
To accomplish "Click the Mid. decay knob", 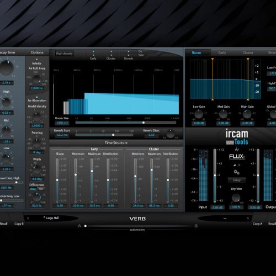I will [x=6, y=131].
